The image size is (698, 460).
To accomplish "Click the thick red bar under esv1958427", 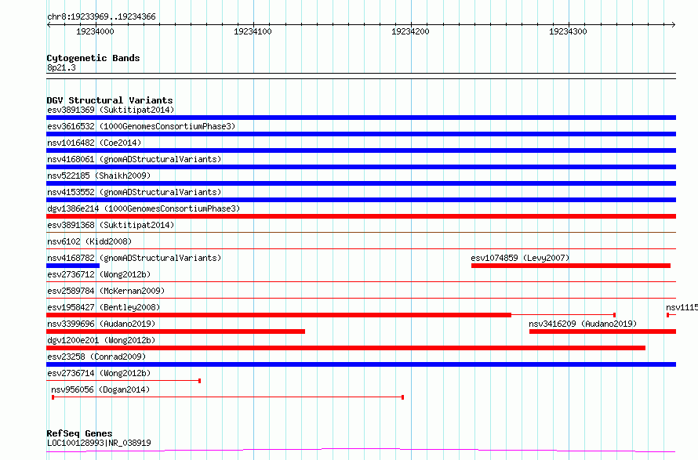I will click(x=278, y=315).
